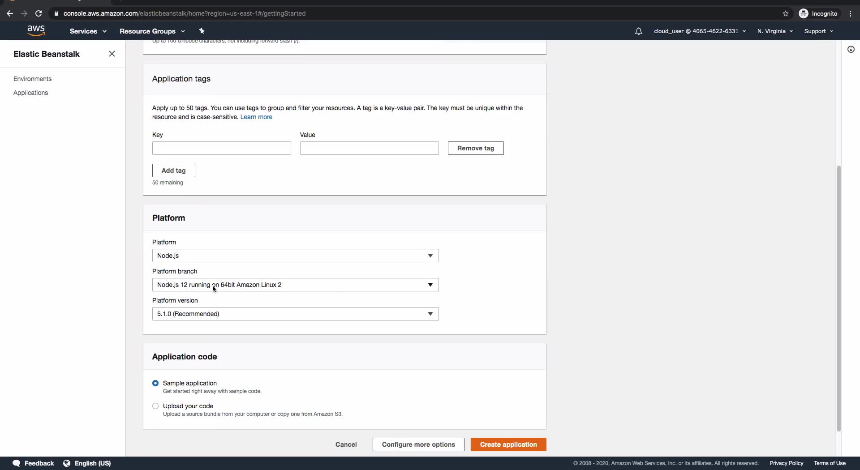Open the N. Virginia region dropdown

(775, 31)
